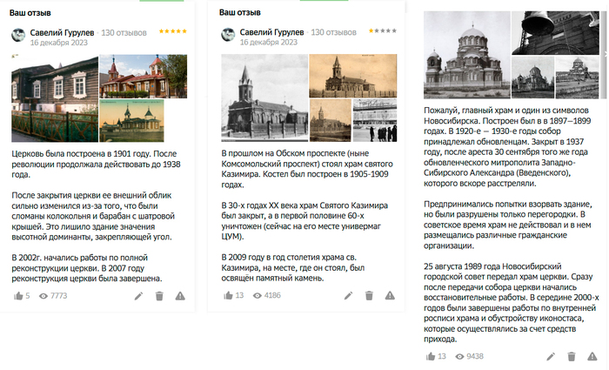Click paragraph starting 'Пожалуй, главный храм'
Viewport: 609px width, 370px height.
[507, 147]
